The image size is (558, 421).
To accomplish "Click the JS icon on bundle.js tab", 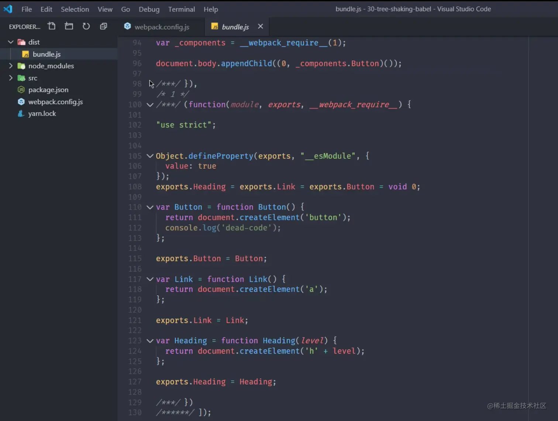I will pos(215,27).
